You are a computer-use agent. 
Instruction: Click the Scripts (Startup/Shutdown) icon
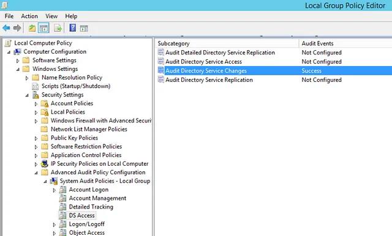point(36,86)
